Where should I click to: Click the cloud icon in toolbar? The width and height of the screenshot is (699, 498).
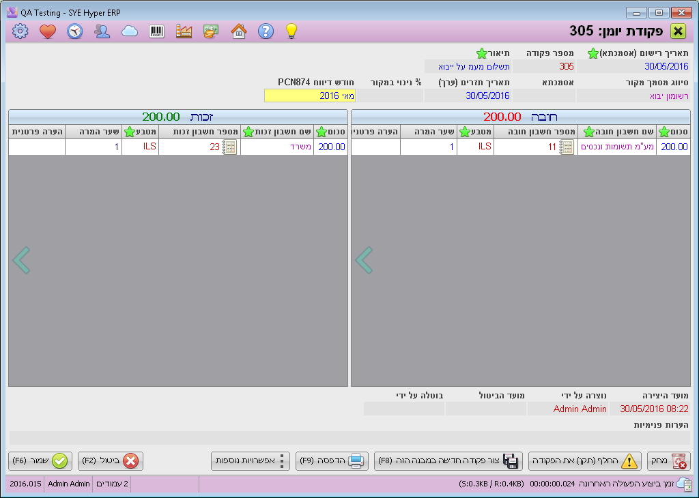click(x=130, y=31)
